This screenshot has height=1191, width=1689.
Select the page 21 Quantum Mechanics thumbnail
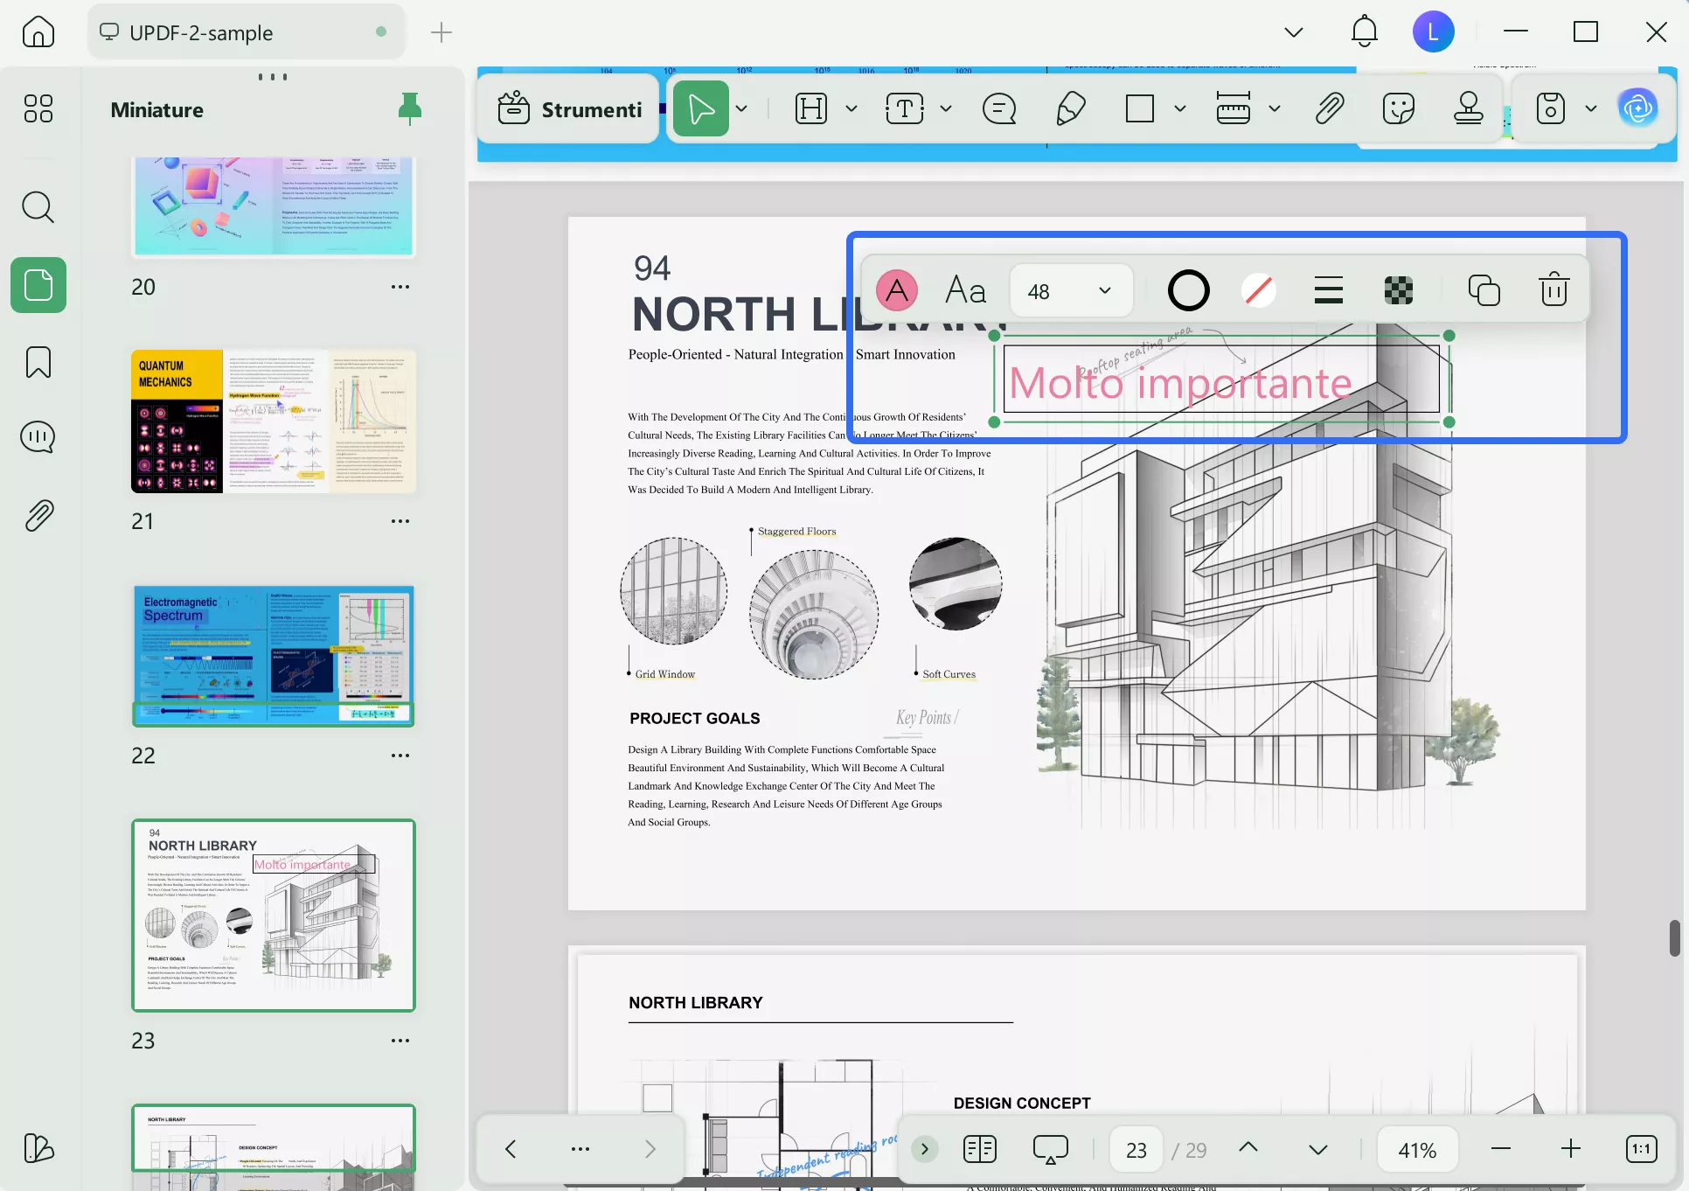(274, 421)
